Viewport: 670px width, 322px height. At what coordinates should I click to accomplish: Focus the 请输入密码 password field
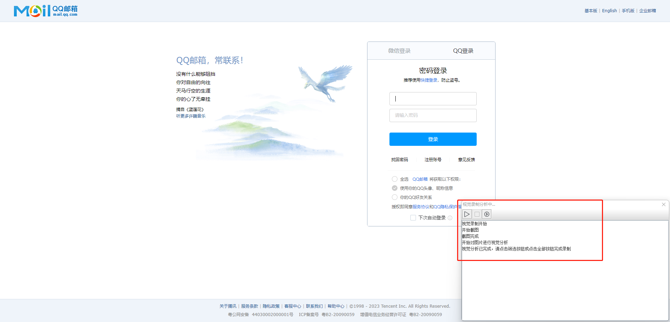point(433,115)
